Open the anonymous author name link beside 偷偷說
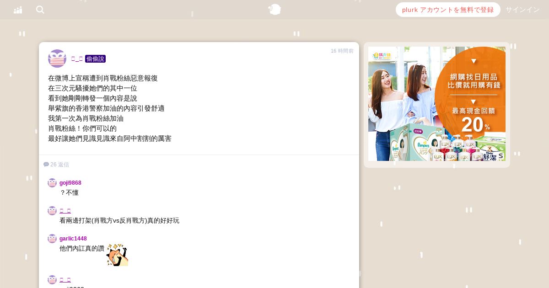 (x=77, y=59)
